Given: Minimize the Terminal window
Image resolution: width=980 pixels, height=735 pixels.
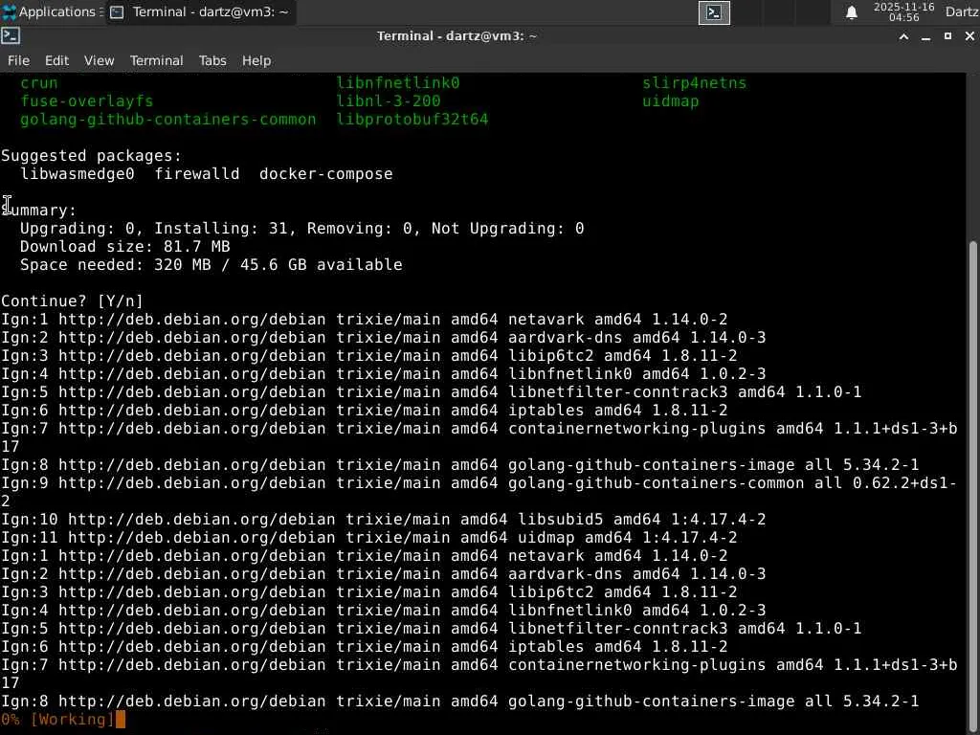Looking at the screenshot, I should [925, 36].
